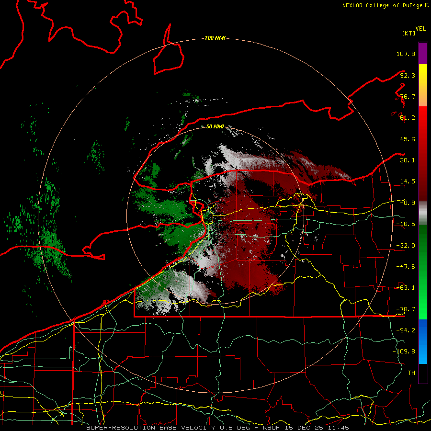431x431 pixels.
Task: Click the VEL label above the color scale
Action: coord(420,29)
